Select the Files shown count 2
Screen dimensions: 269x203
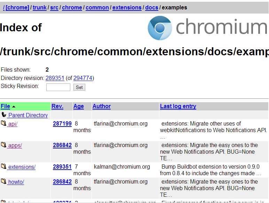pyautogui.click(x=47, y=70)
